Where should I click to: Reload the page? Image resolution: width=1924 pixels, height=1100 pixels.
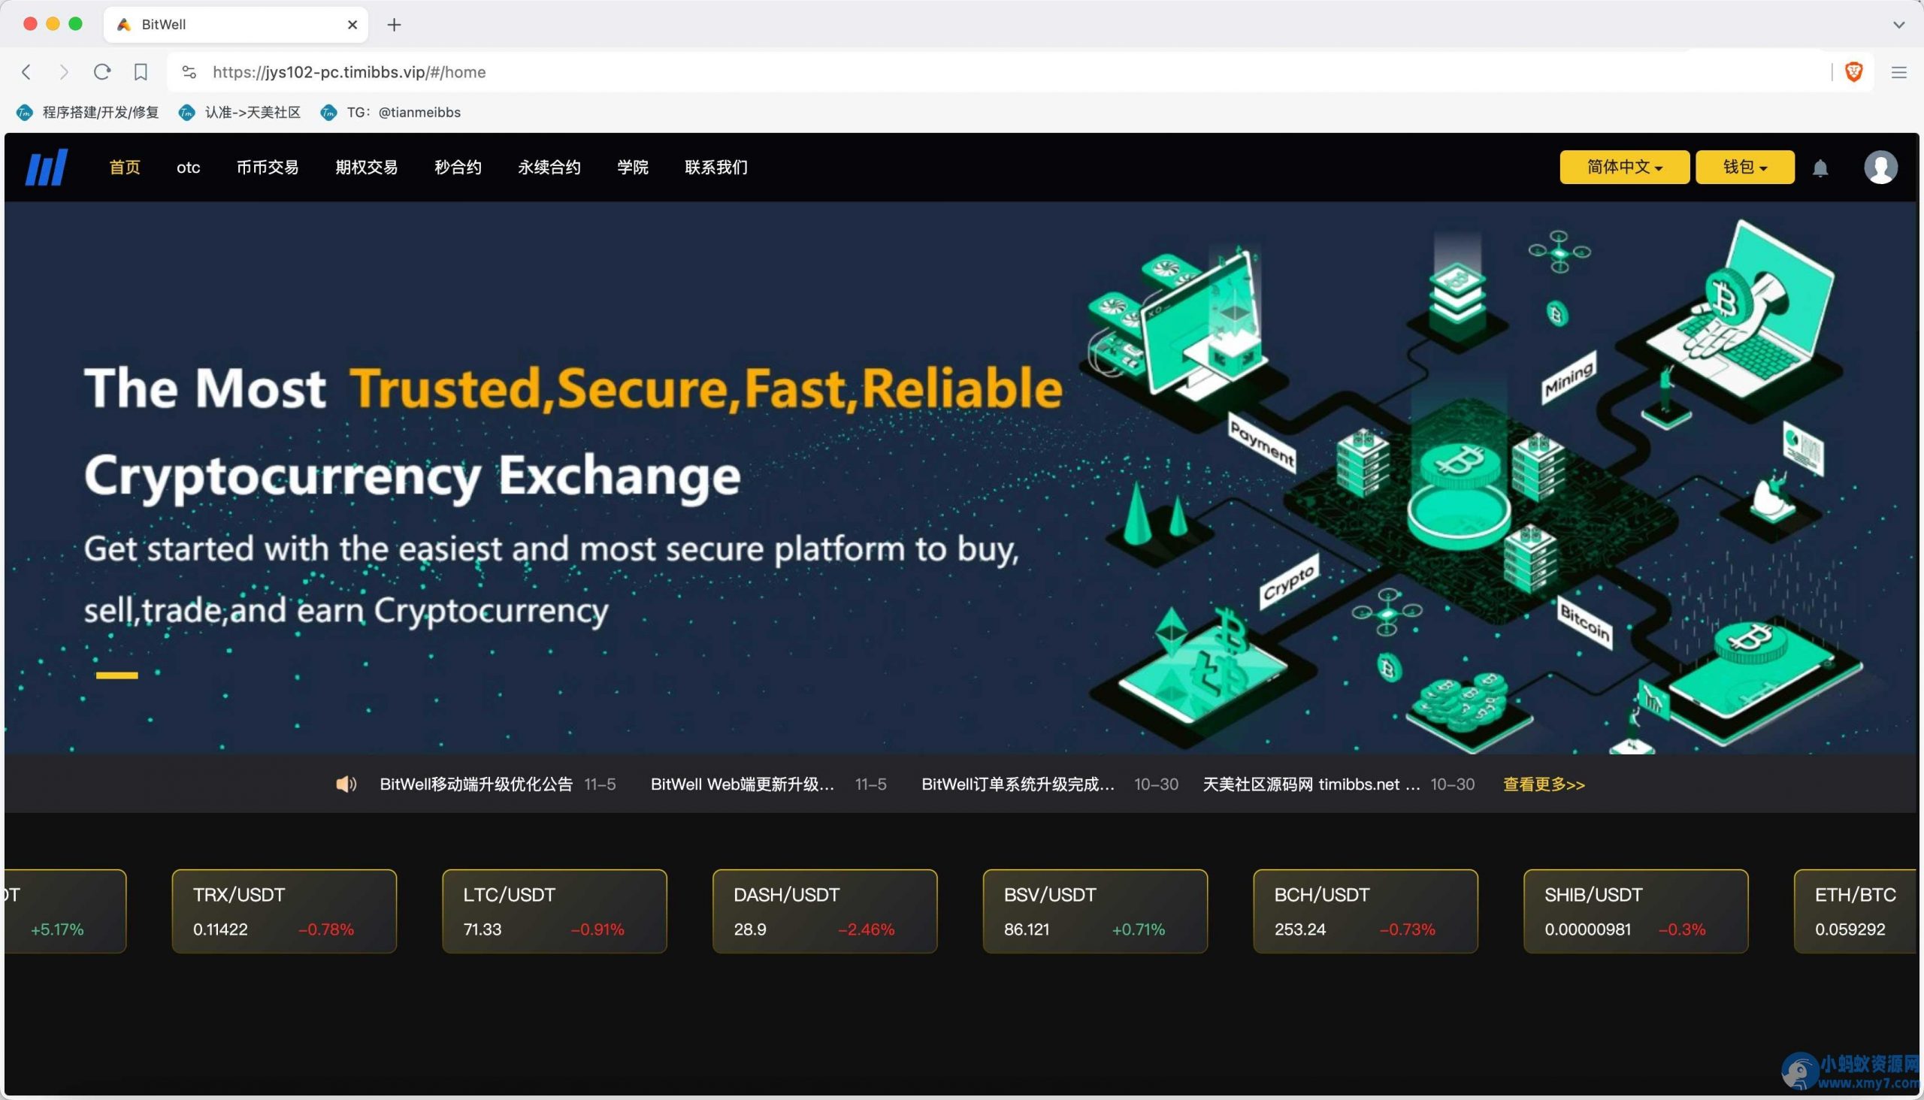(102, 72)
